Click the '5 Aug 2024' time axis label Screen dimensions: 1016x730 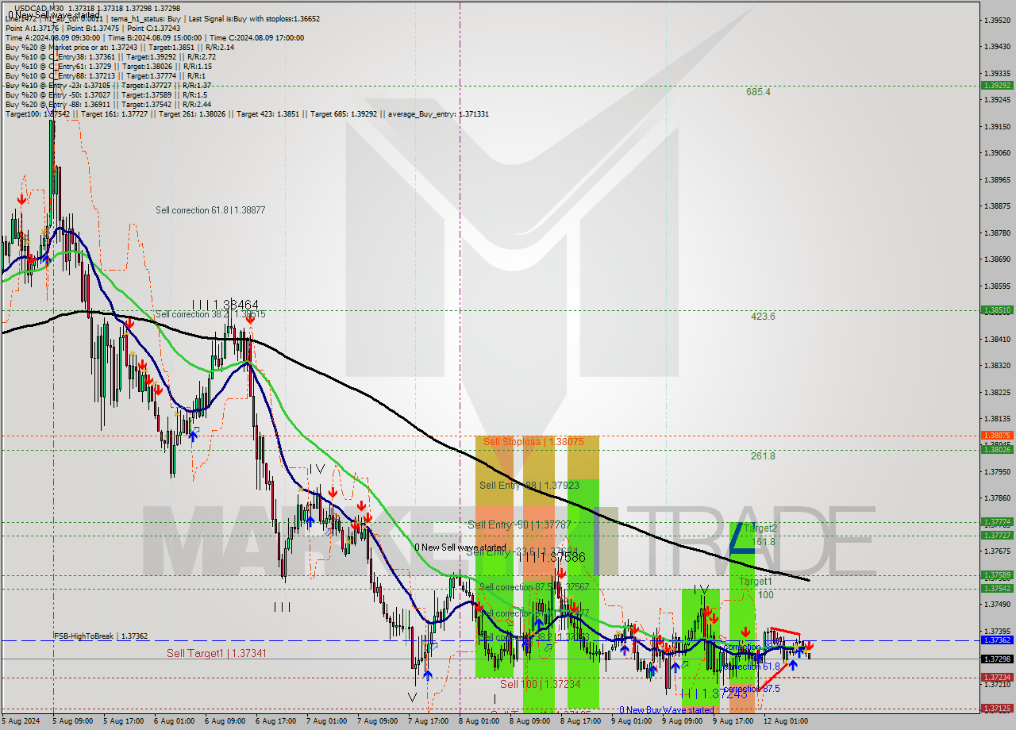pyautogui.click(x=20, y=721)
